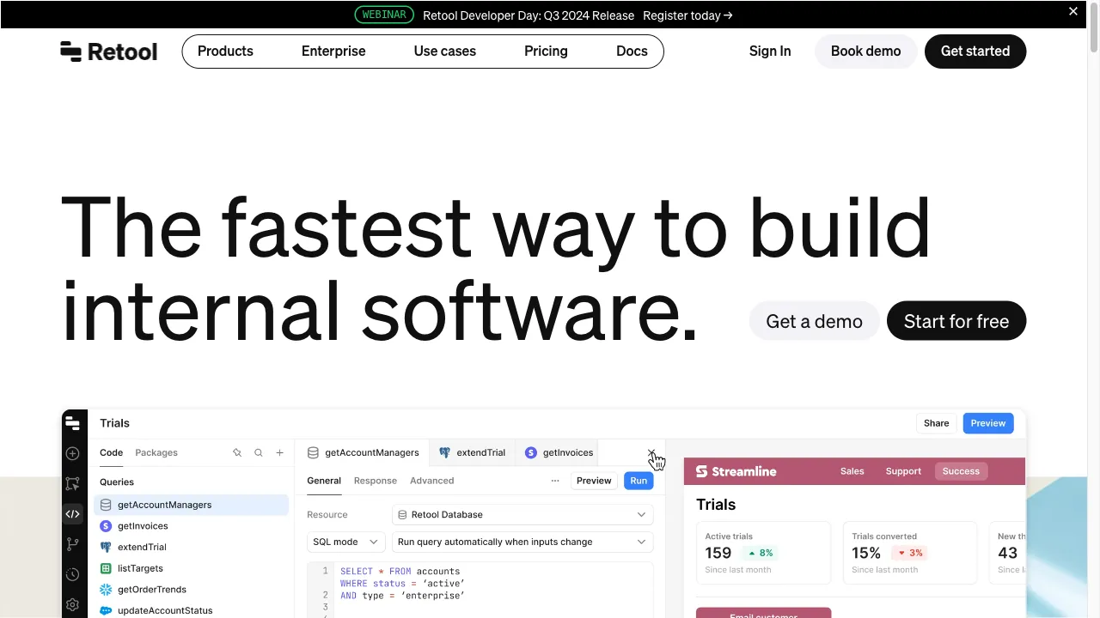Open the SQL mode dropdown
The height and width of the screenshot is (618, 1100).
click(345, 542)
